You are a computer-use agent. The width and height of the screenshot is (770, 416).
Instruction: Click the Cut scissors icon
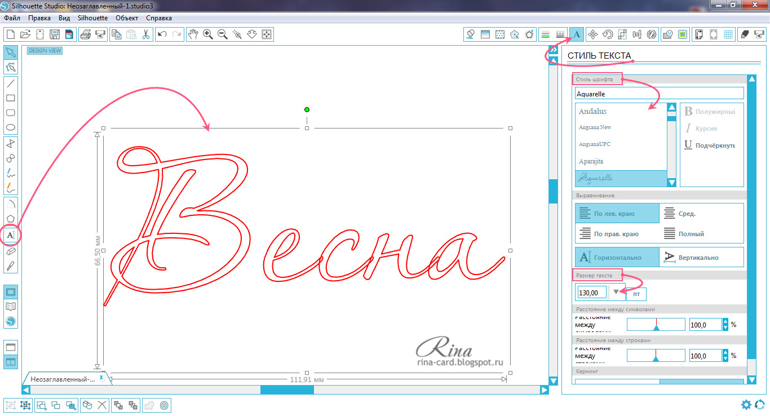coord(145,34)
